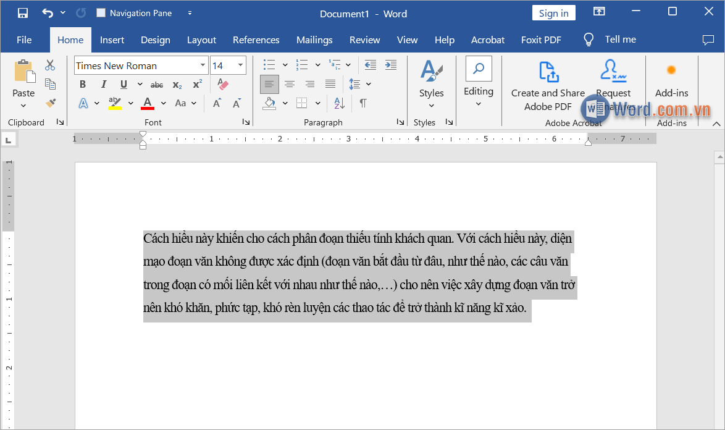Open the Comments speech bubble icon
This screenshot has width=725, height=430.
point(708,40)
